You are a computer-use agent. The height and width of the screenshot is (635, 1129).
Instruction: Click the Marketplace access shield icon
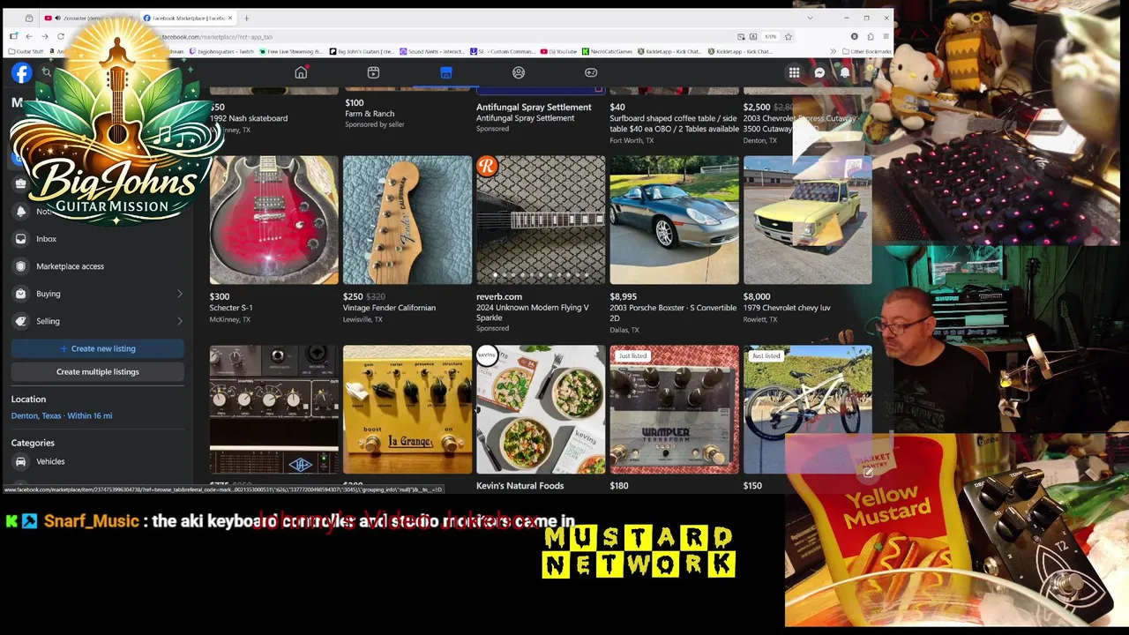point(21,266)
